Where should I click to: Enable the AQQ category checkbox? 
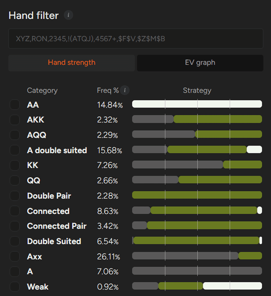15,135
